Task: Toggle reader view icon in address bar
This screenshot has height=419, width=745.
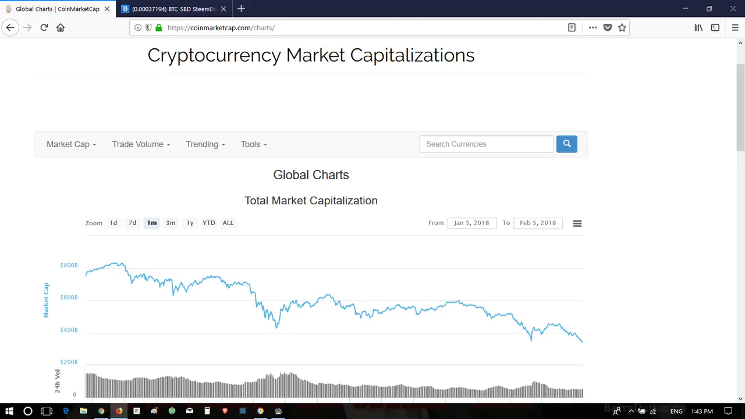Action: tap(572, 27)
